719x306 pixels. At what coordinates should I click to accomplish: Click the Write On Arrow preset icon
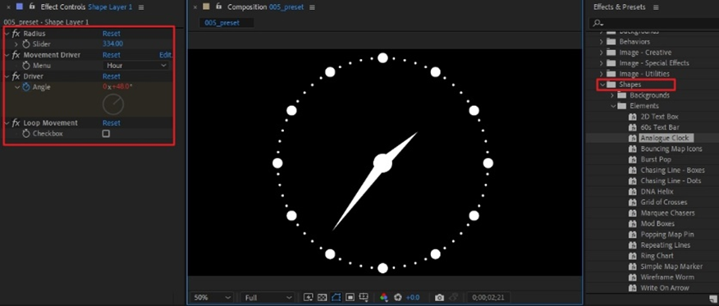pos(632,288)
